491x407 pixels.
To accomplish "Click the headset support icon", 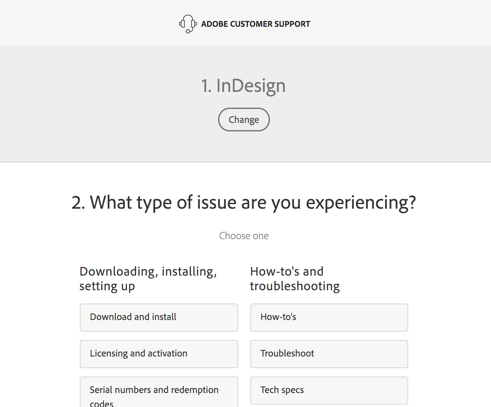I will click(188, 24).
